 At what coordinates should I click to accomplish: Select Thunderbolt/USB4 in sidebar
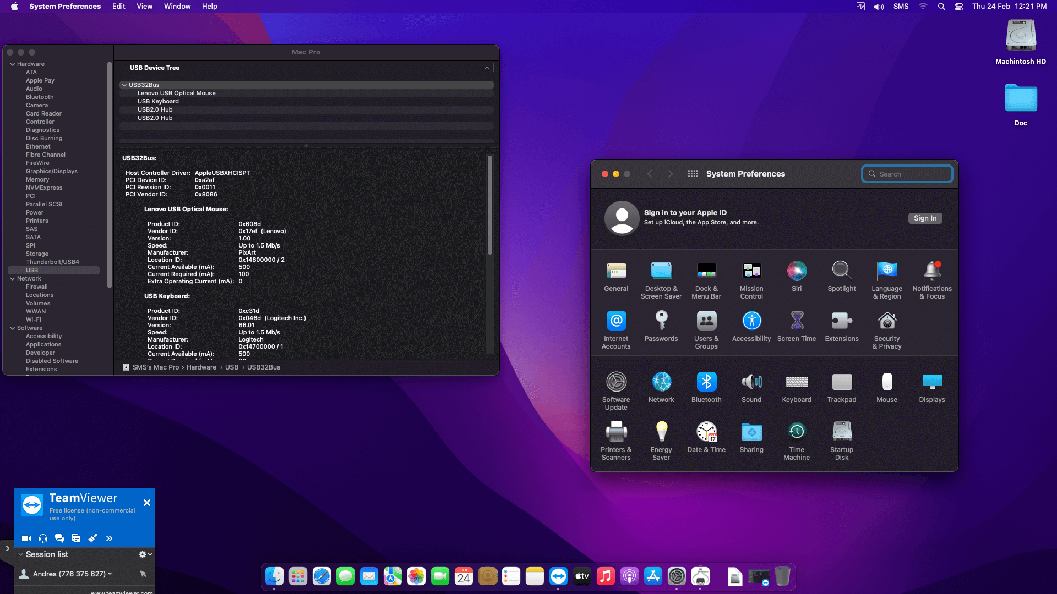tap(52, 262)
